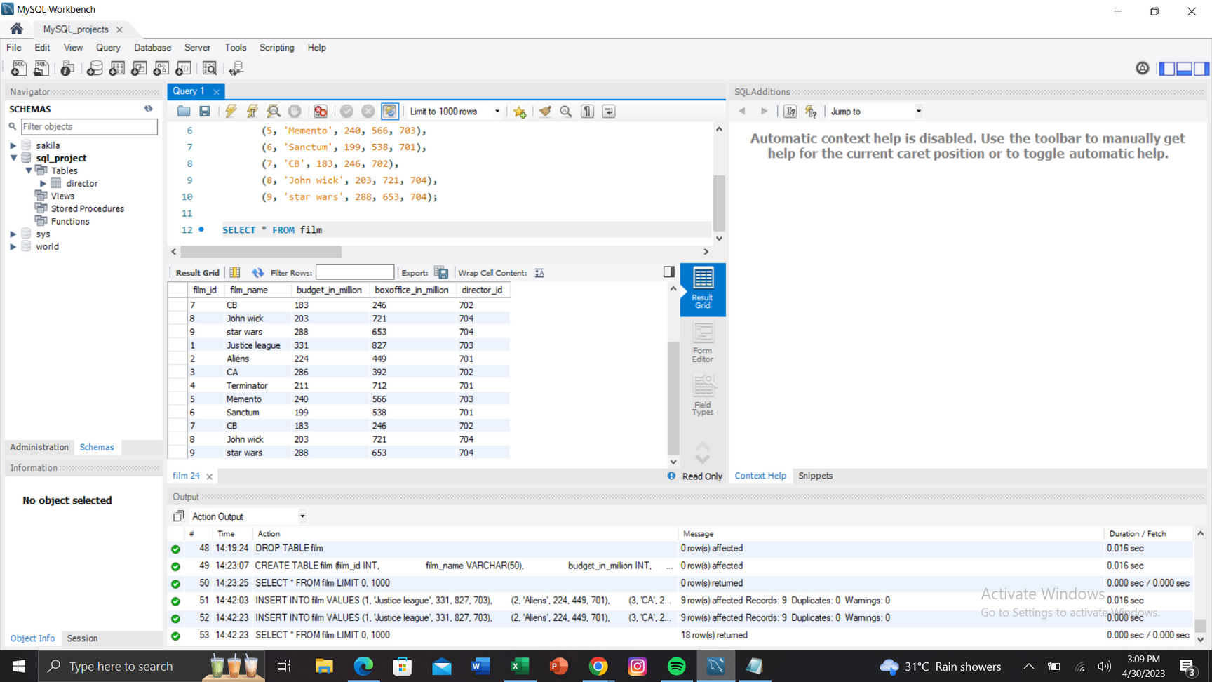Save the script to file
Image resolution: width=1212 pixels, height=682 pixels.
point(205,112)
